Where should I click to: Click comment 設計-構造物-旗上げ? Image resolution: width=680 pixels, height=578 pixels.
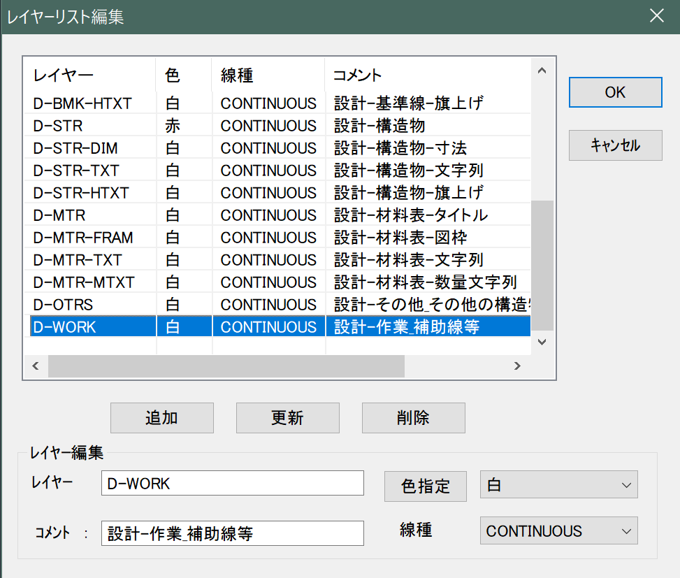409,193
